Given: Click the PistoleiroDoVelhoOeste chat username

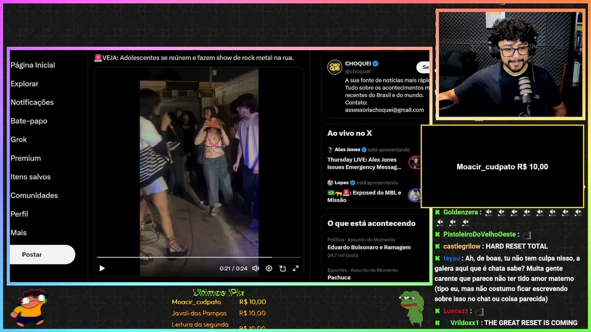Looking at the screenshot, I should point(480,235).
